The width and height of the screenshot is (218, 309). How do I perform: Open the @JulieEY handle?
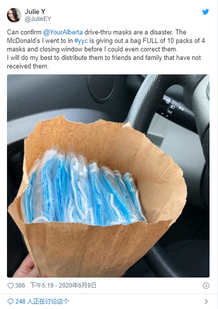[x=38, y=19]
